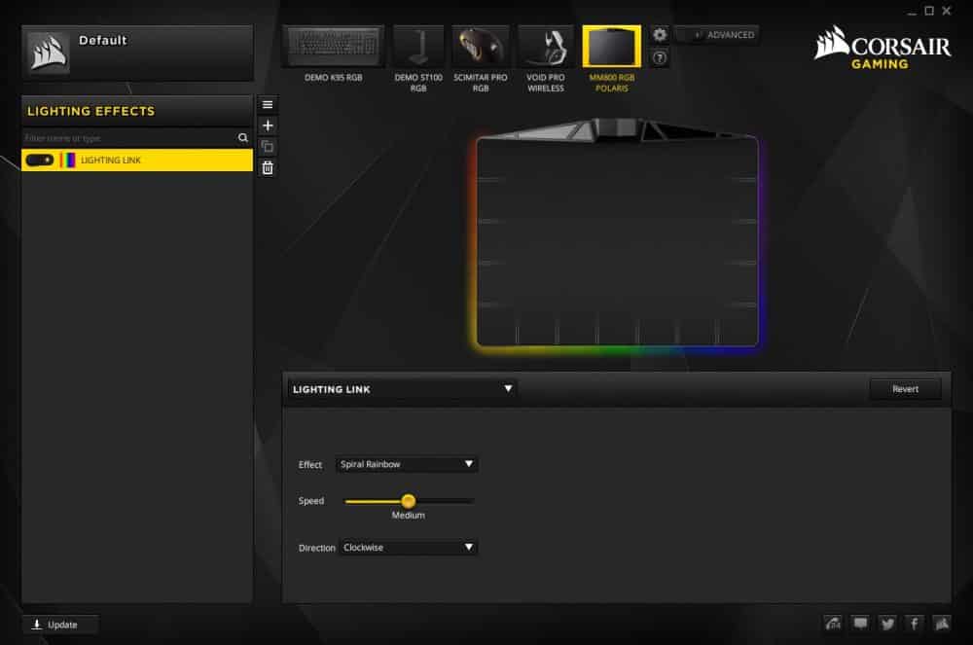Minimize the application window

click(x=912, y=12)
